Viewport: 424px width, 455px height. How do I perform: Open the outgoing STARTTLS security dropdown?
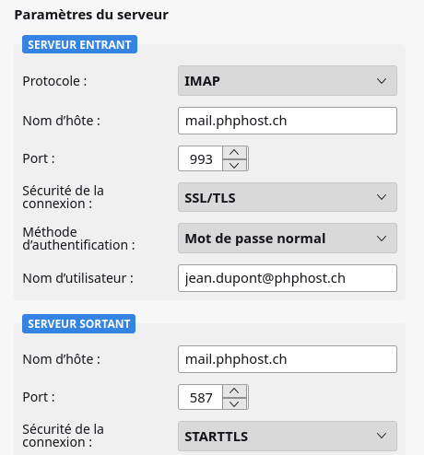[288, 437]
